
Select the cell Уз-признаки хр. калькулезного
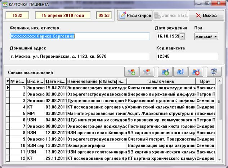coord(161,120)
